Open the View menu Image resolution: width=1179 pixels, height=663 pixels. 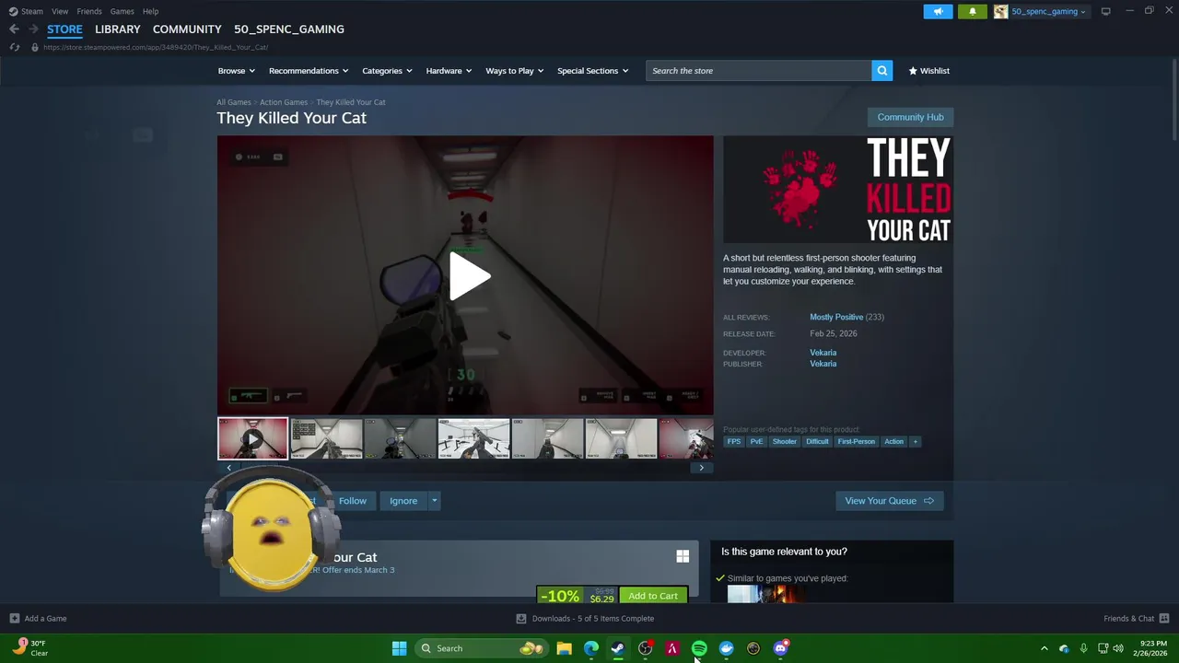(x=60, y=11)
